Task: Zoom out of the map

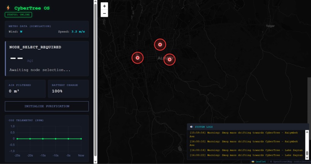Action: point(104,13)
